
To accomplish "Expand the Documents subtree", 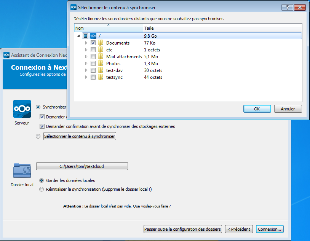I will pyautogui.click(x=86, y=43).
